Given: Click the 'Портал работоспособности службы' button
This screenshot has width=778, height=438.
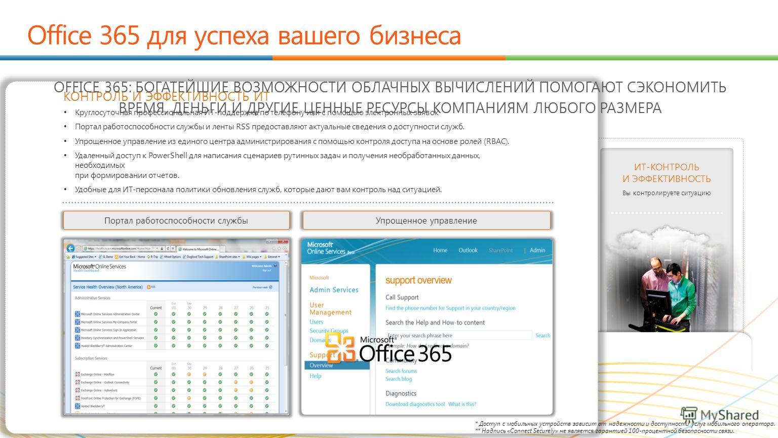Looking at the screenshot, I should coord(176,221).
